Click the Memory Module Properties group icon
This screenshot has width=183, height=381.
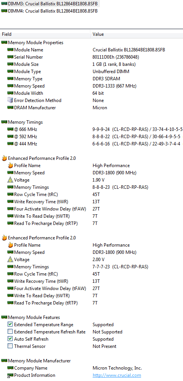pos(4,43)
